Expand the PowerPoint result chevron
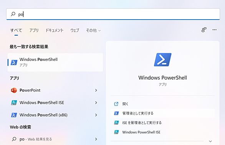Screen dimensions: 225x145 (96, 91)
